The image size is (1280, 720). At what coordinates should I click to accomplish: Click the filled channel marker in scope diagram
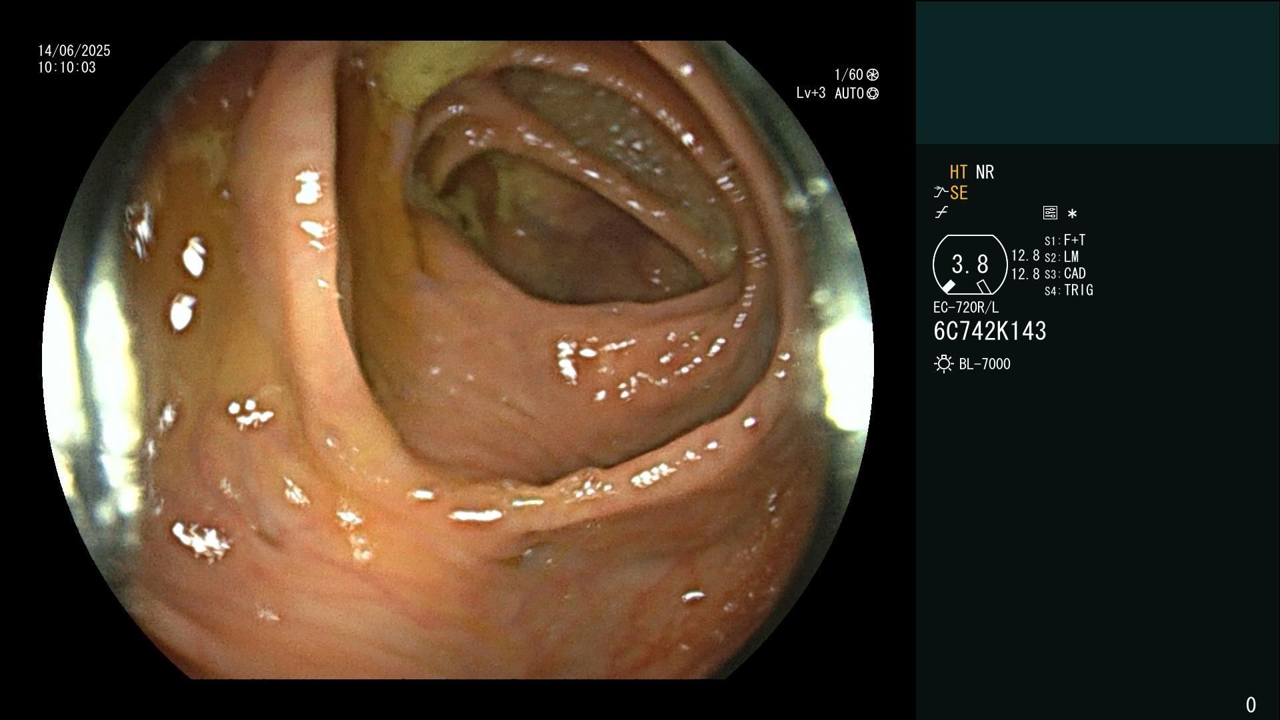click(949, 287)
